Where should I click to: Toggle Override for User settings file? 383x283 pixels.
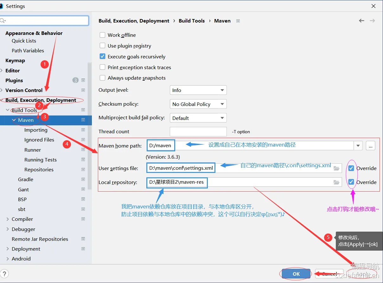coord(351,168)
